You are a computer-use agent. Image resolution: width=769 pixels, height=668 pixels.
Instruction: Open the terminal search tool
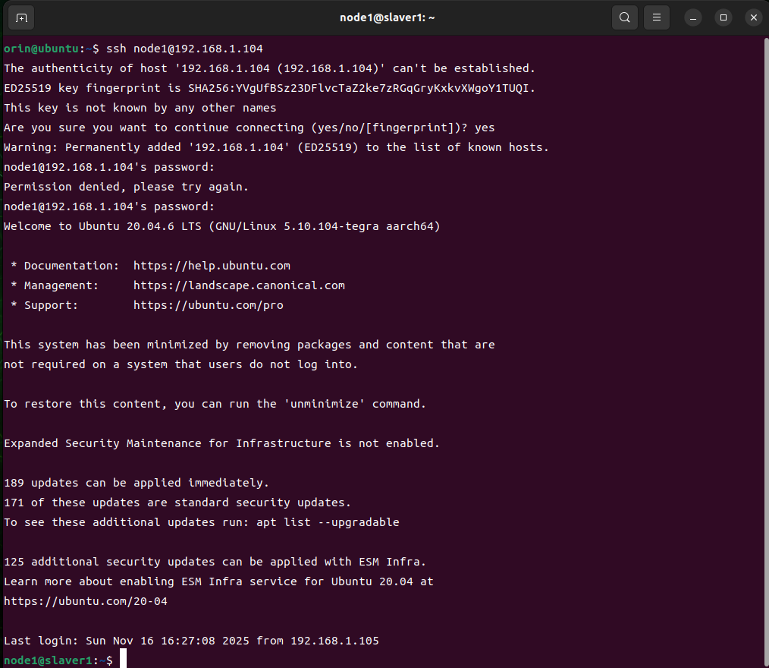624,17
